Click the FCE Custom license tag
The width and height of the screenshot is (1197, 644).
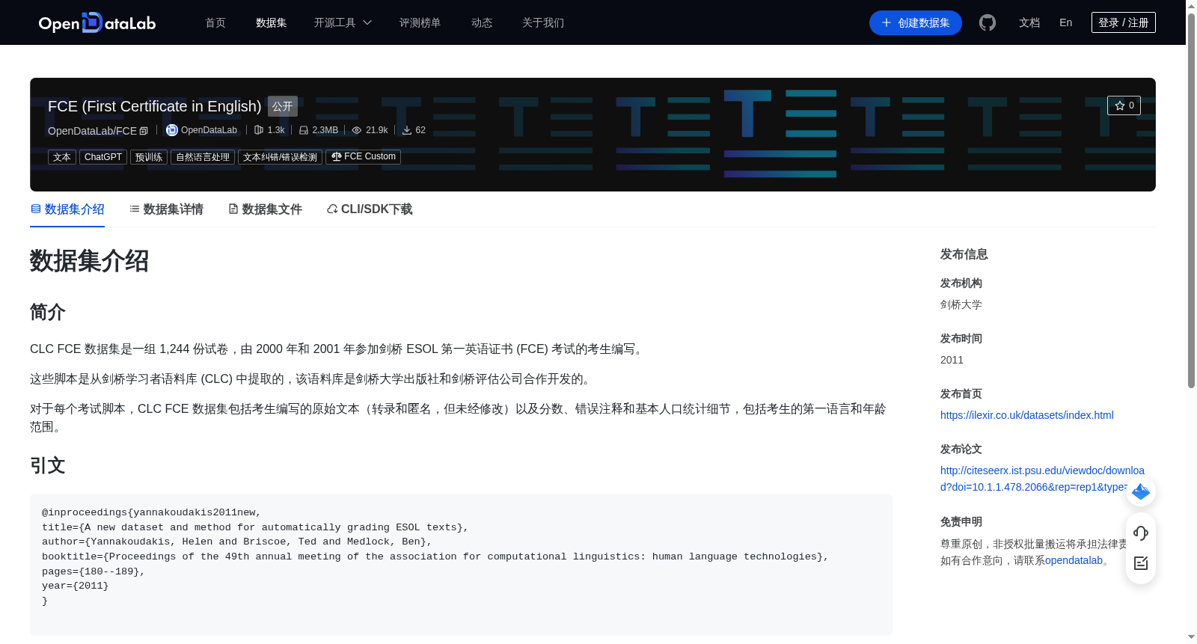point(363,157)
